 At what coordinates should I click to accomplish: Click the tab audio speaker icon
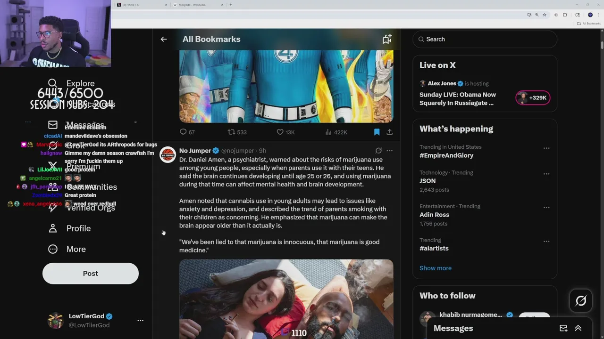[x=556, y=15]
